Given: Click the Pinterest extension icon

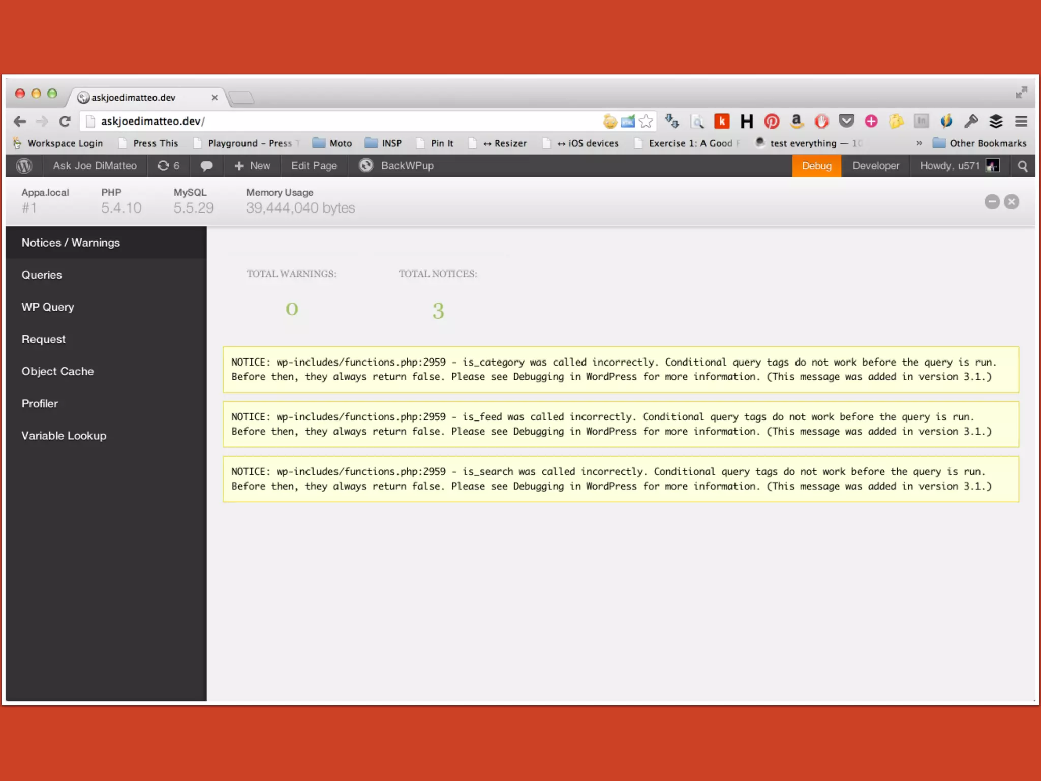Looking at the screenshot, I should tap(772, 122).
